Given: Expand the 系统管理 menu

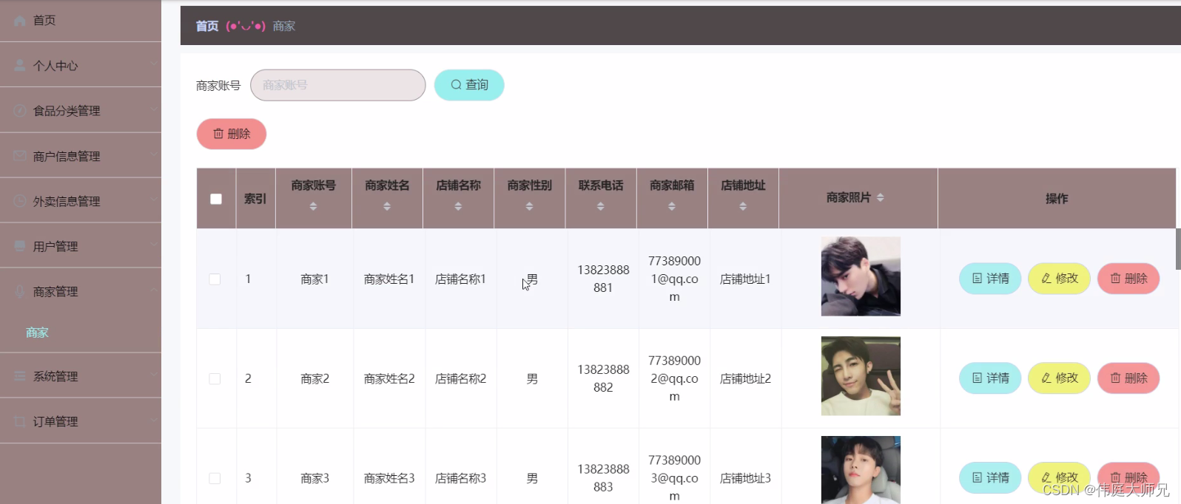Looking at the screenshot, I should pos(81,376).
